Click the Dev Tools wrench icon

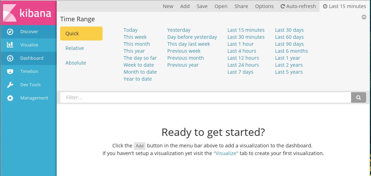click(x=10, y=85)
